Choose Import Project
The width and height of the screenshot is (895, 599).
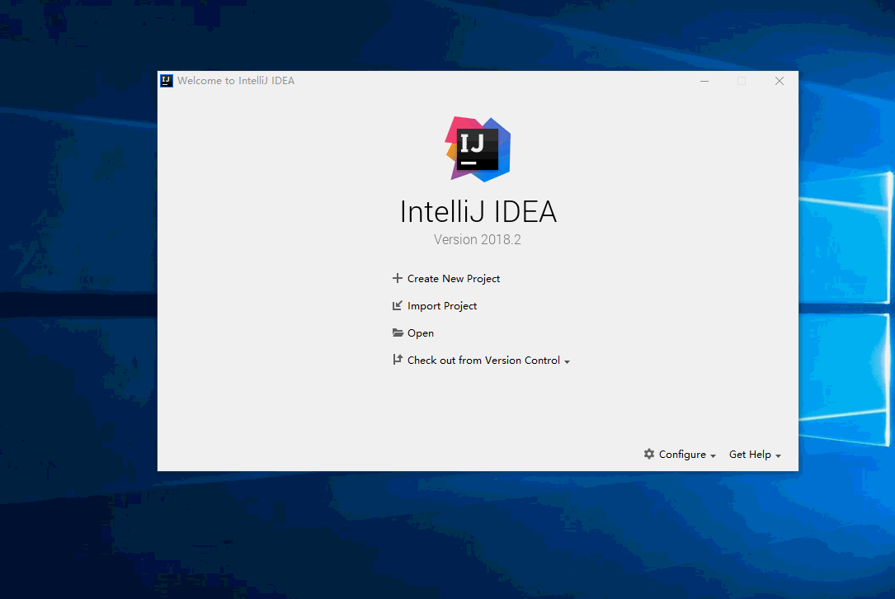[x=442, y=306]
